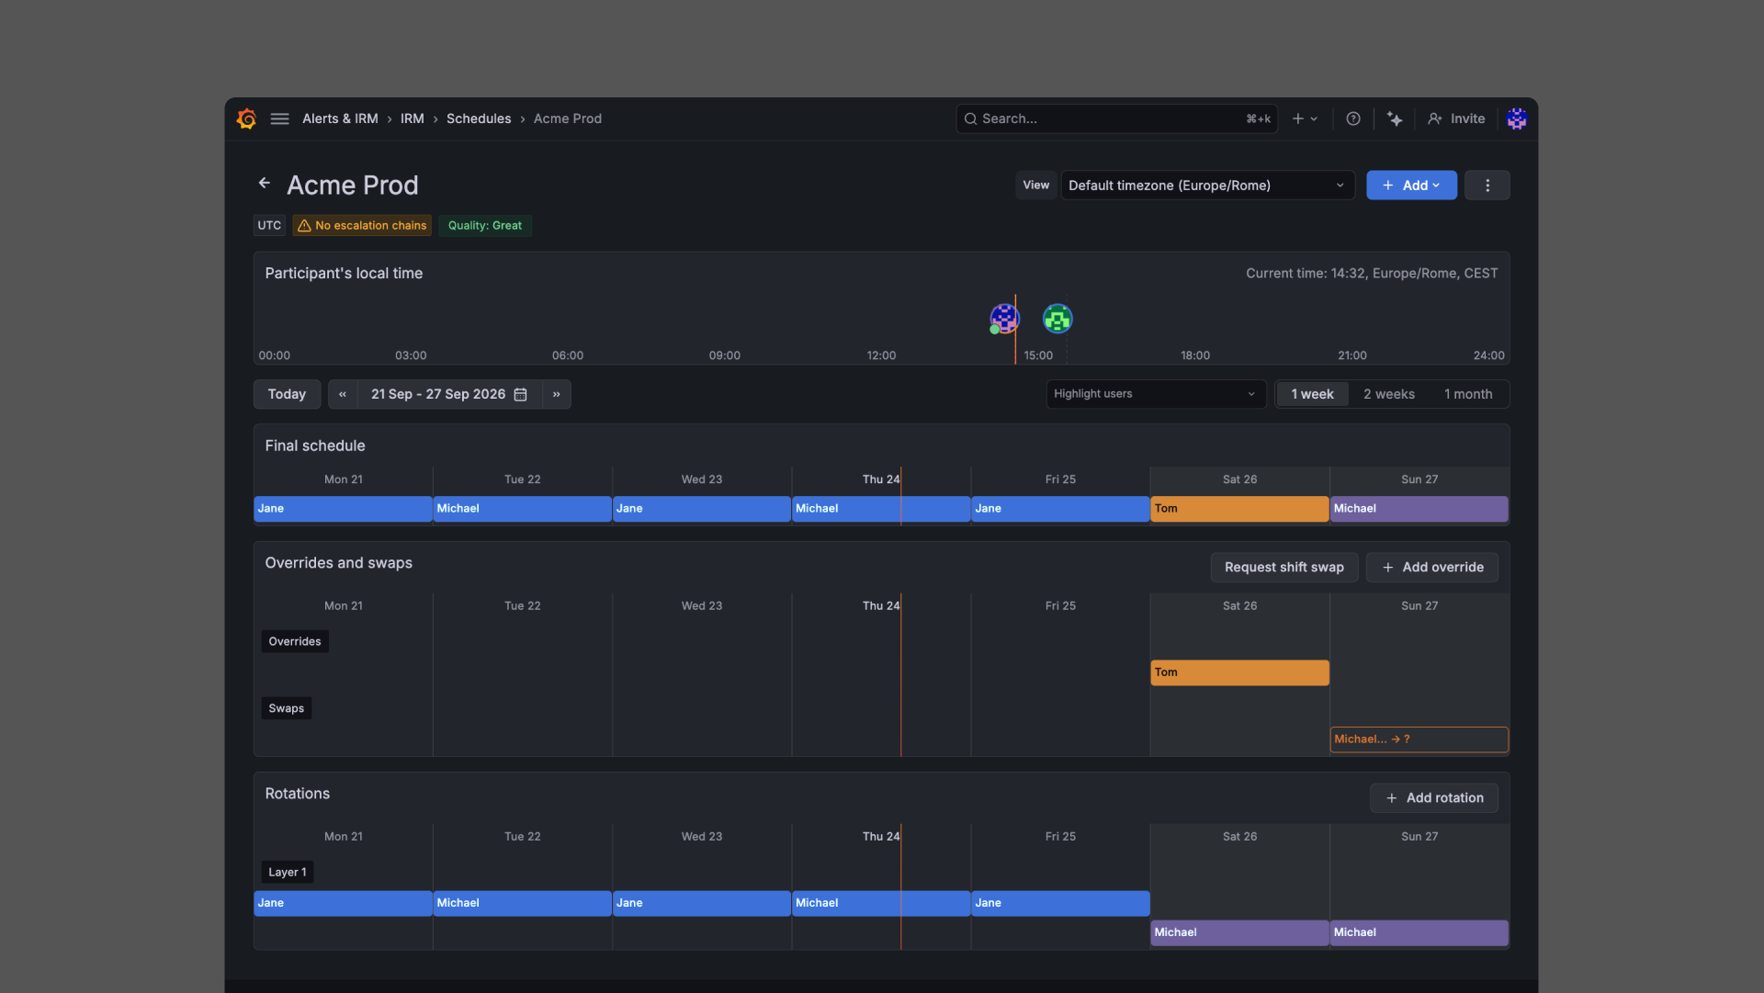This screenshot has width=1764, height=993.
Task: Go to previous week with double-left arrow
Action: tap(343, 394)
